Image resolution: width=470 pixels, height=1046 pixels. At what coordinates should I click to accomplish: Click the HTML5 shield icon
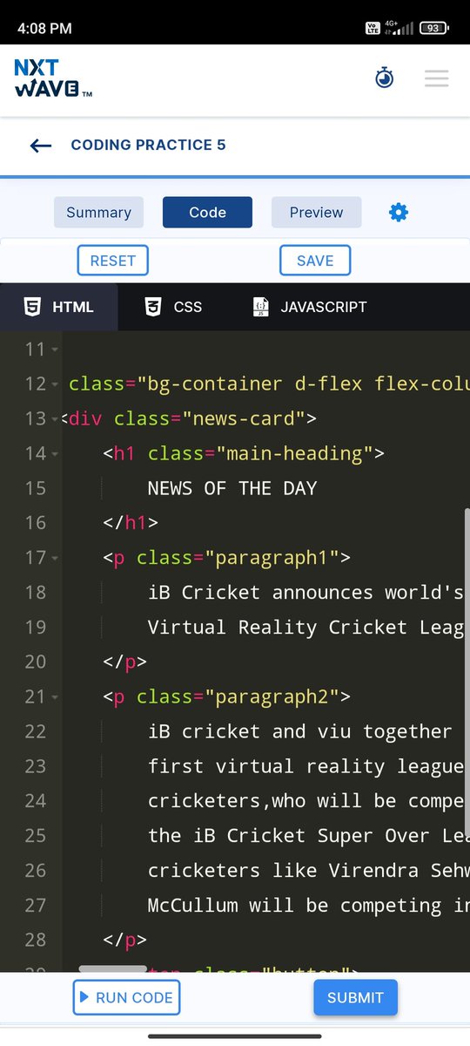pyautogui.click(x=32, y=307)
